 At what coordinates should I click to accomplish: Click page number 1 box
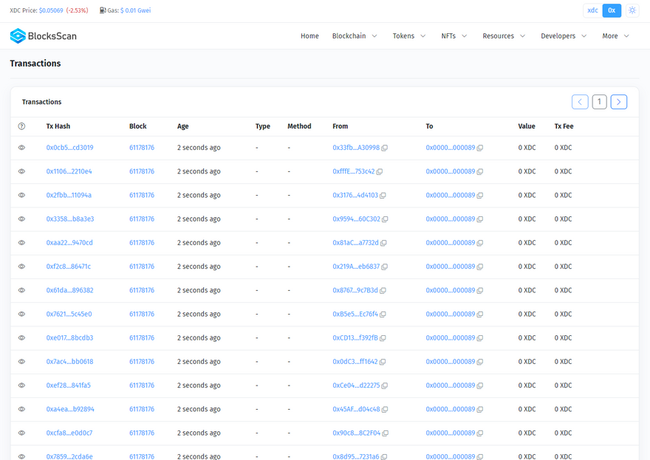tap(600, 102)
